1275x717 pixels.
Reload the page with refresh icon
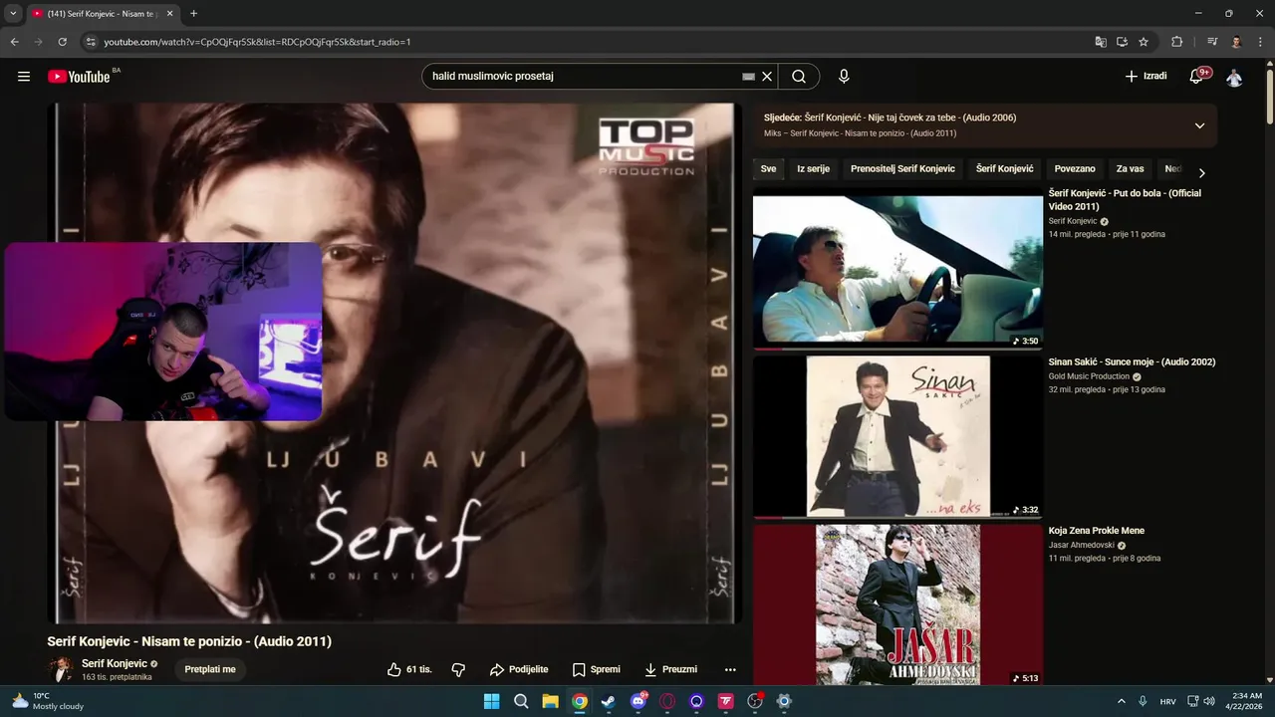pyautogui.click(x=62, y=42)
